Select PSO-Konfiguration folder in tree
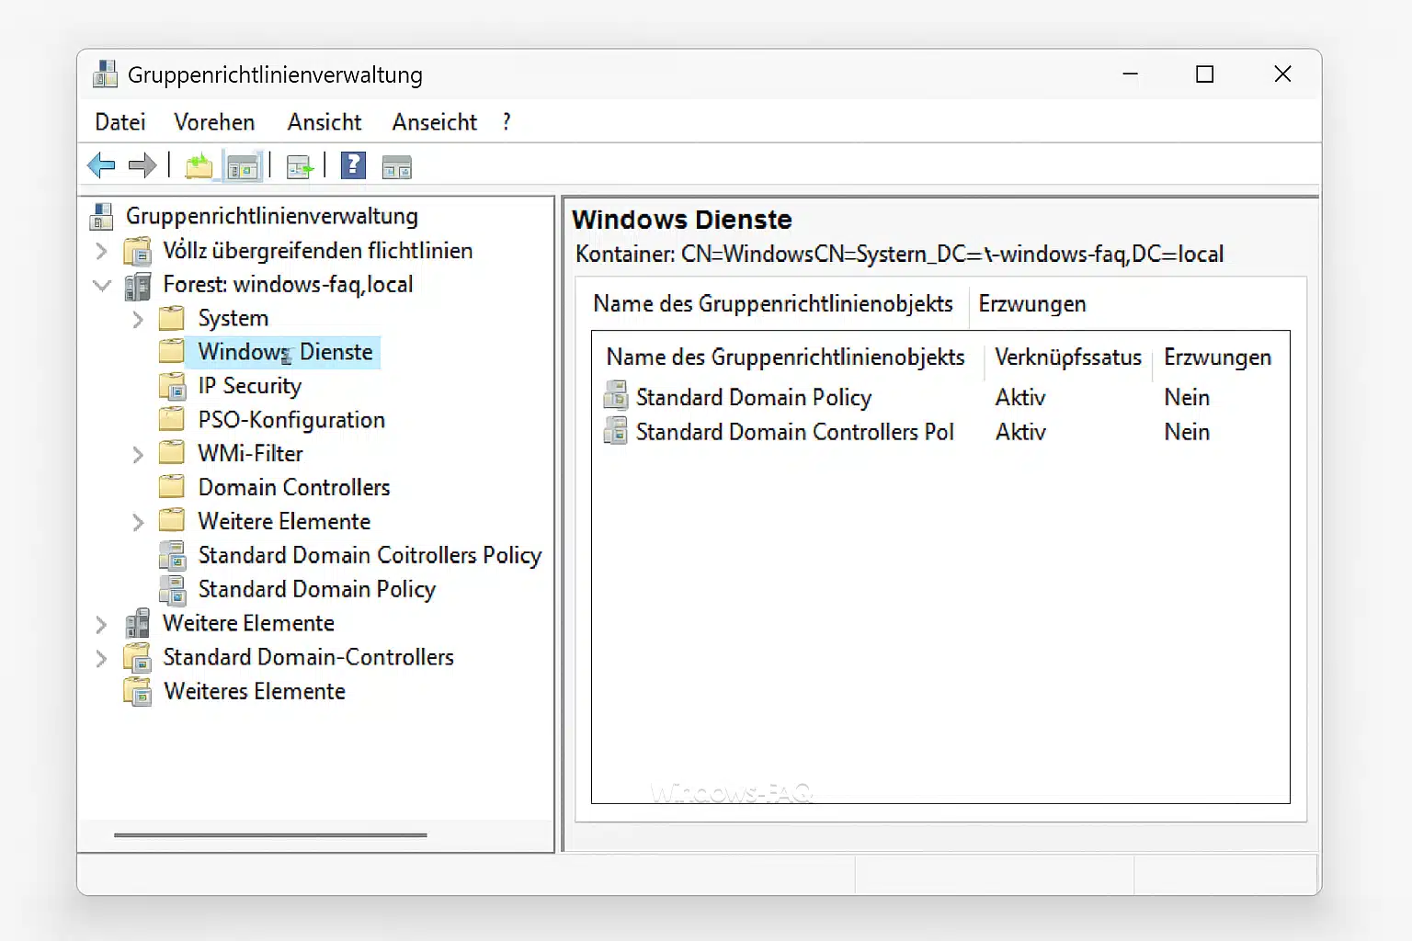Viewport: 1412px width, 941px height. pos(290,420)
